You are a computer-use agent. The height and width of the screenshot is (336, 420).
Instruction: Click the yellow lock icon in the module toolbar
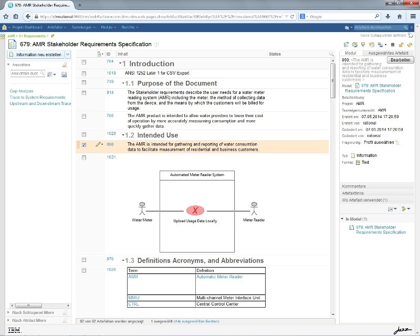(x=401, y=45)
